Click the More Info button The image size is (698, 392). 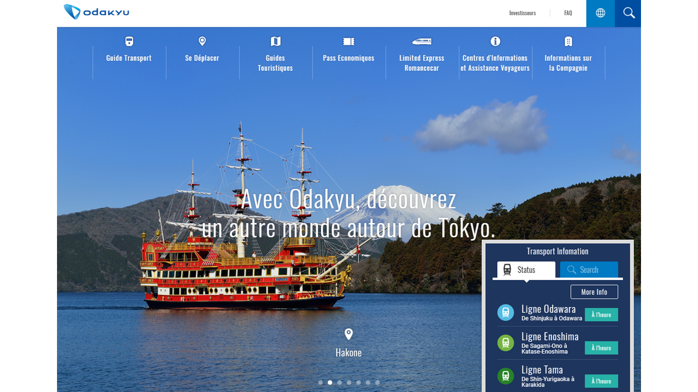594,292
